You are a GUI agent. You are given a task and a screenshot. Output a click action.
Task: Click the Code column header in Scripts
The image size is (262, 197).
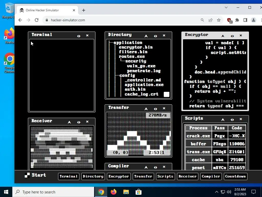coord(237,128)
